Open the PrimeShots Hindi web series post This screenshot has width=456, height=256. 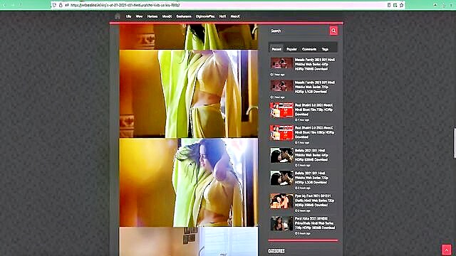[315, 223]
